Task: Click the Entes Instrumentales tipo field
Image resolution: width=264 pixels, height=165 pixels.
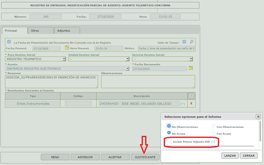Action: (33, 103)
